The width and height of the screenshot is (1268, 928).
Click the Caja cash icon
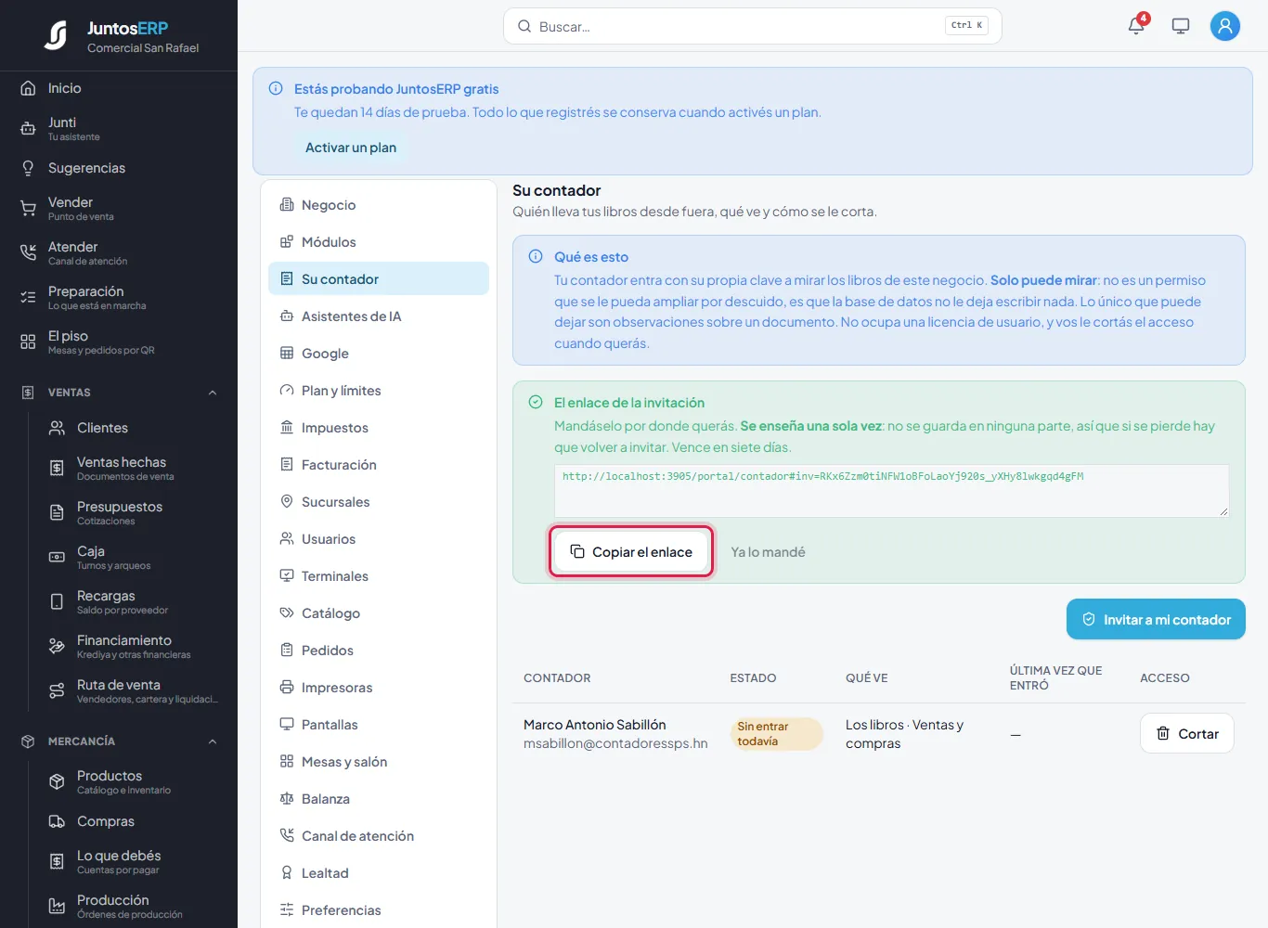pos(57,558)
